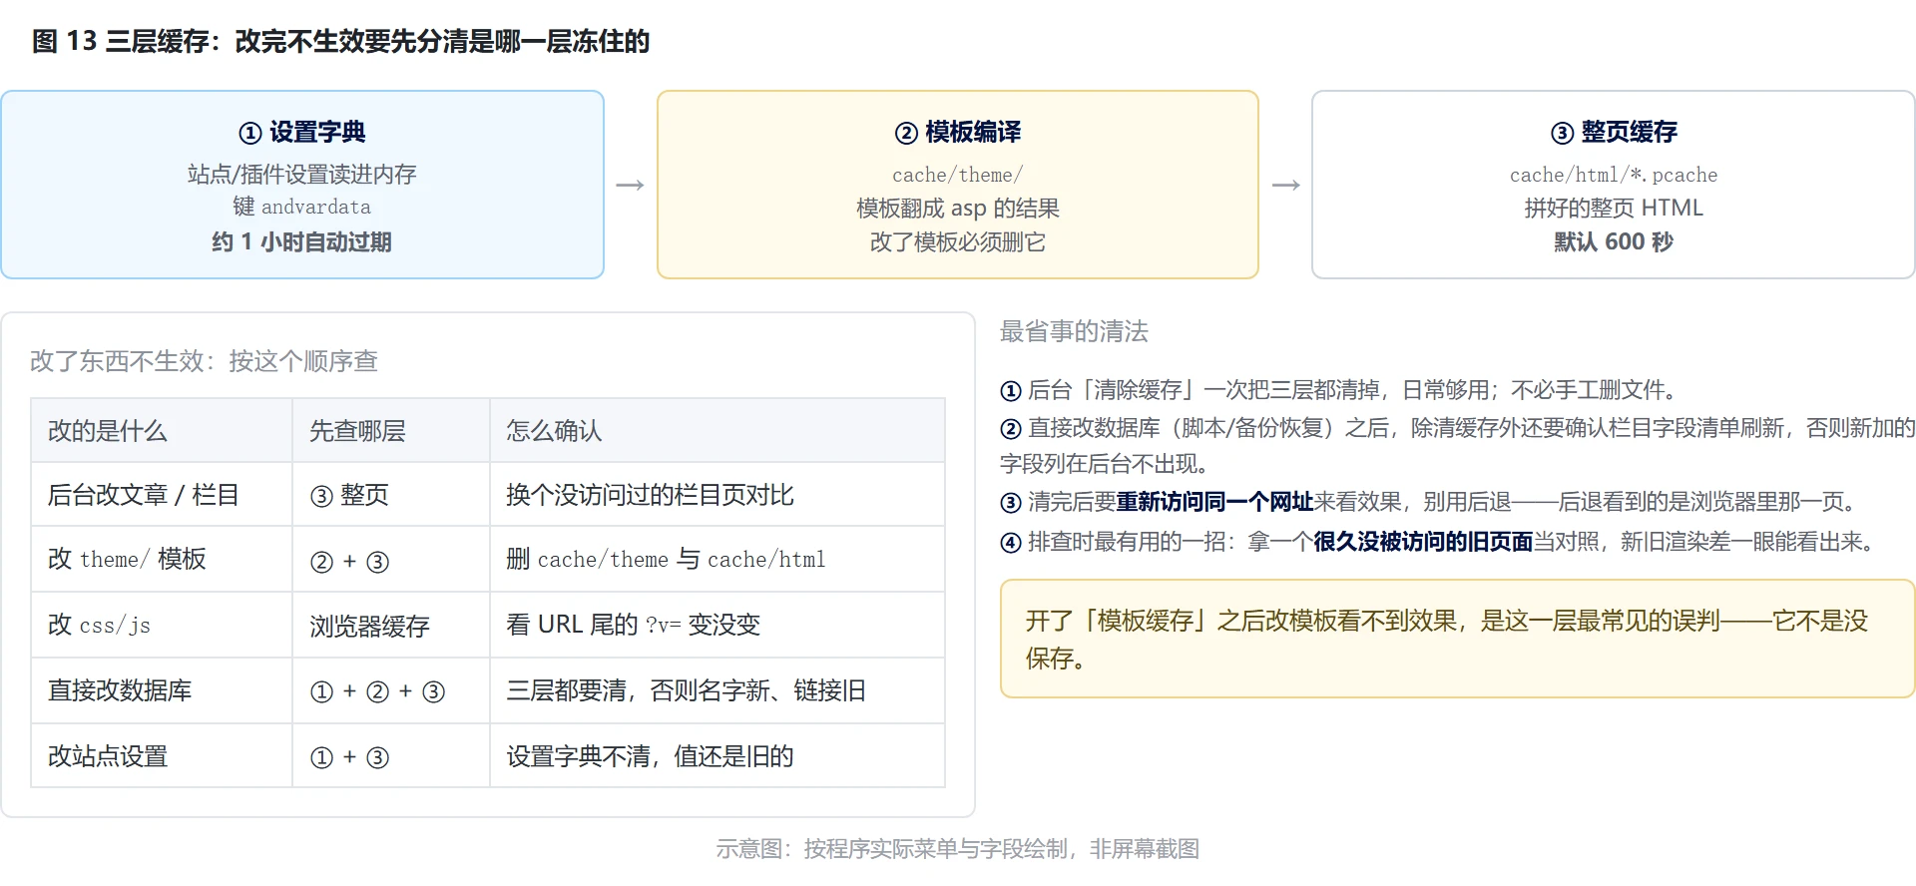Select the table cell "后台改文章 / 栏目"
The image size is (1916, 886).
tap(162, 495)
